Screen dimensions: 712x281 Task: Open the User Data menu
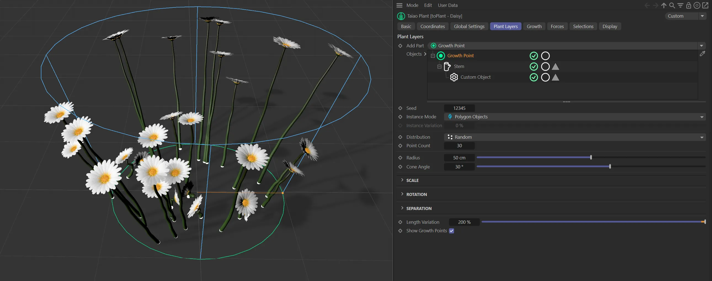click(447, 5)
